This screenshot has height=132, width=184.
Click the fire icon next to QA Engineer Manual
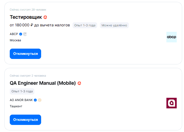coord(79,83)
